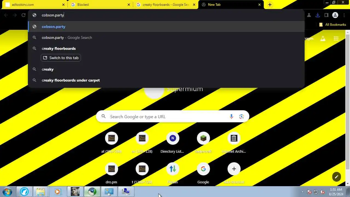This screenshot has height=197, width=350.
Task: Open the profile avatar menu
Action: (x=335, y=15)
